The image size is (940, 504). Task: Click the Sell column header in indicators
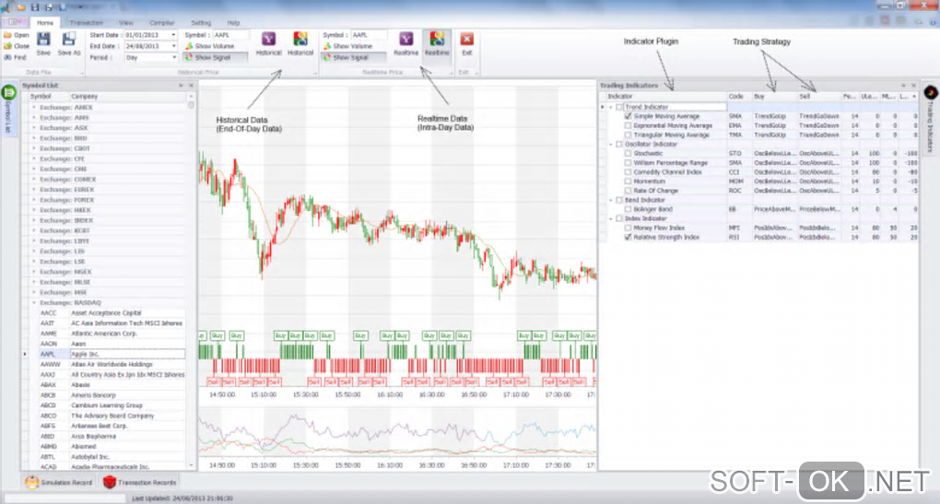[819, 97]
